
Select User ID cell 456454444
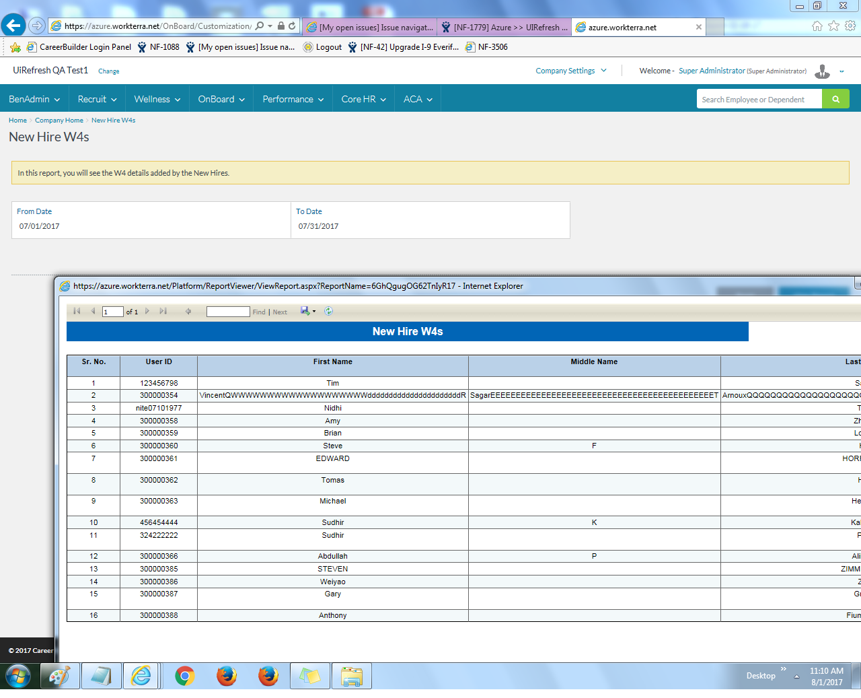click(159, 522)
